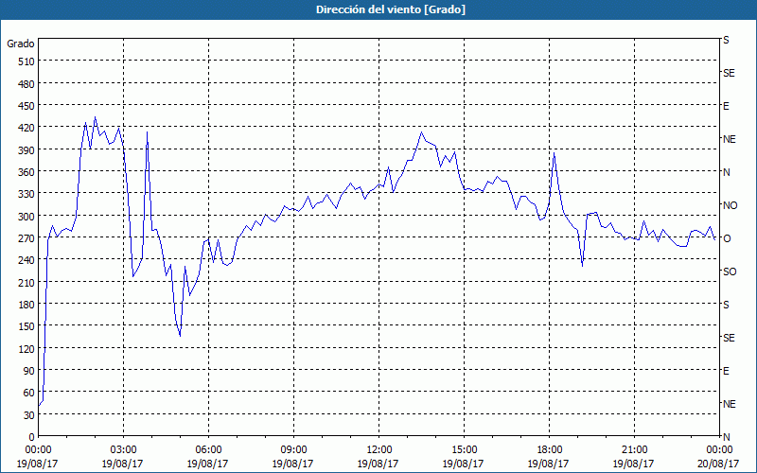Click the SO compass label
Screen dimensions: 757x473
[x=730, y=272]
